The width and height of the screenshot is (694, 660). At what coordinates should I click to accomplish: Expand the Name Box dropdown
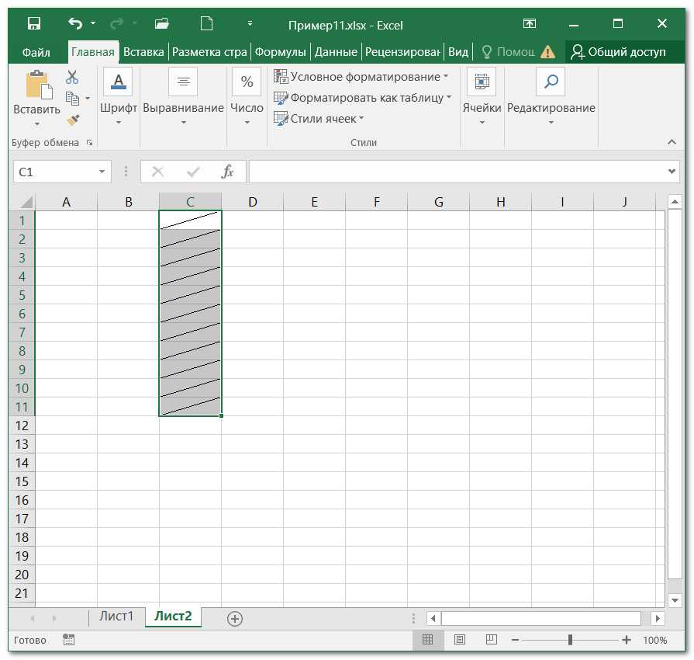(x=102, y=172)
